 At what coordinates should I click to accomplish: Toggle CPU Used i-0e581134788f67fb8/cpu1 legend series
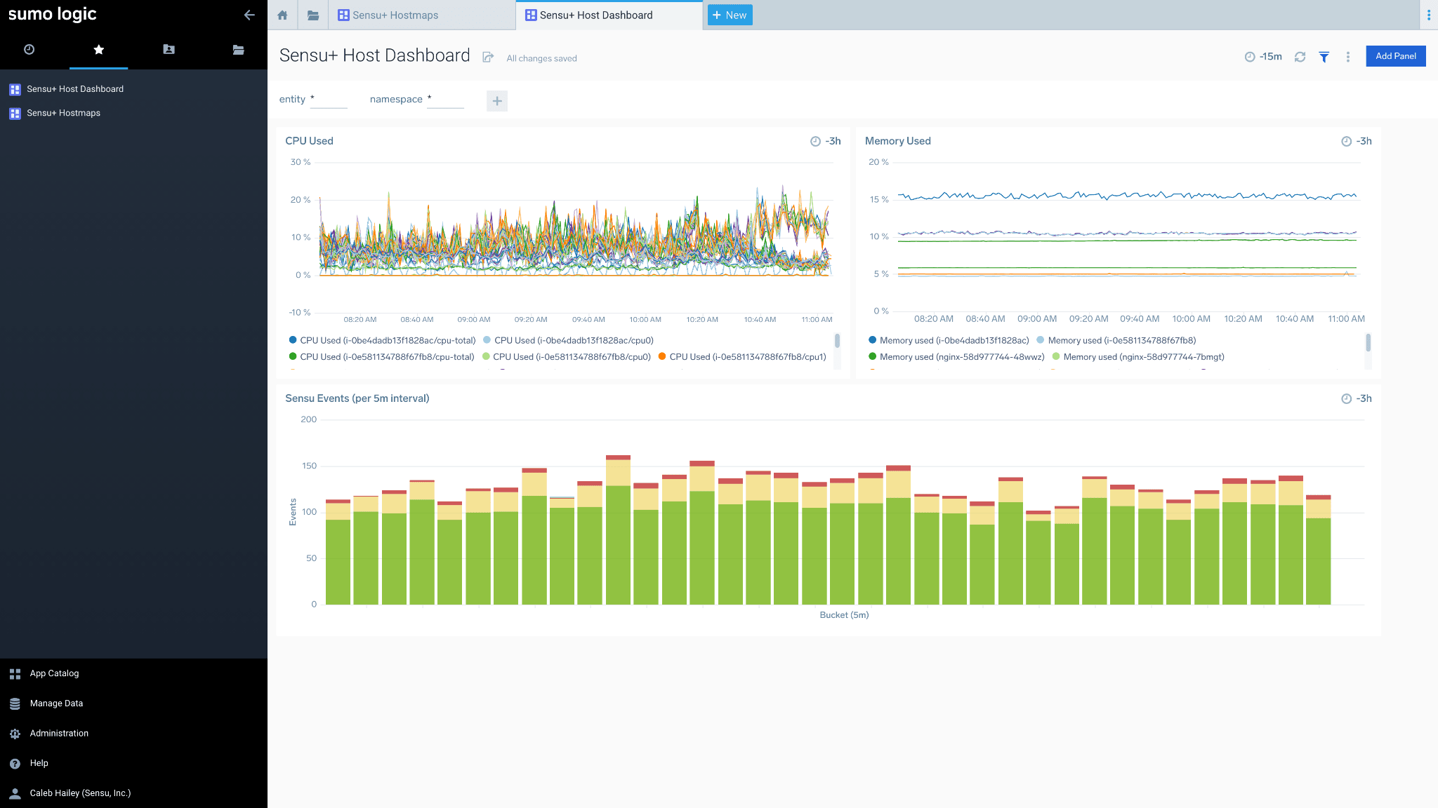741,357
